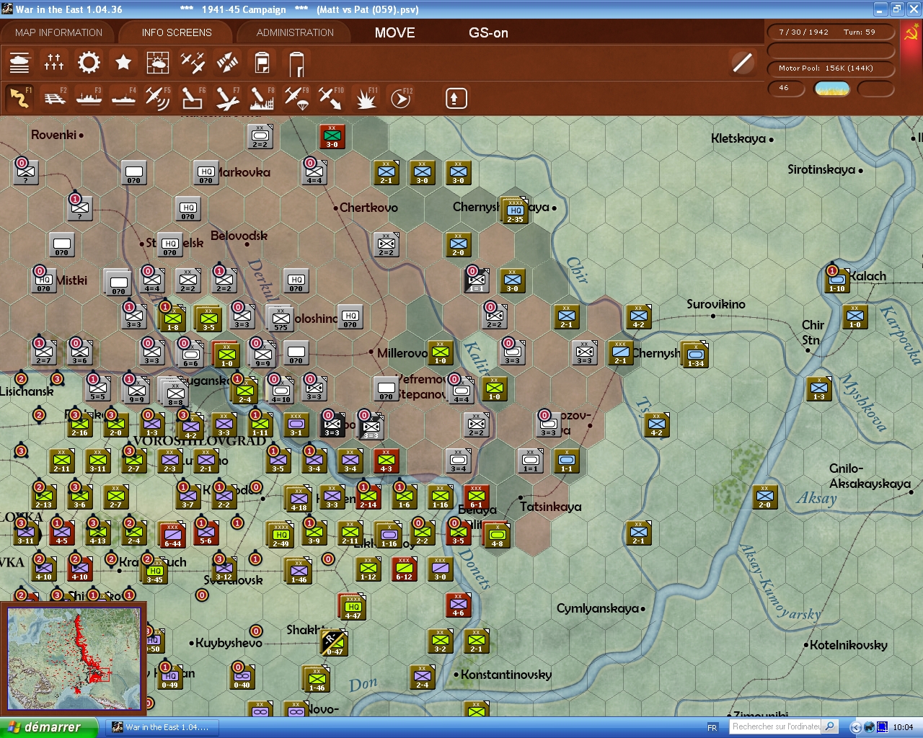Click the round diagonal-slash button
Screen dimensions: 923x738
pos(742,63)
